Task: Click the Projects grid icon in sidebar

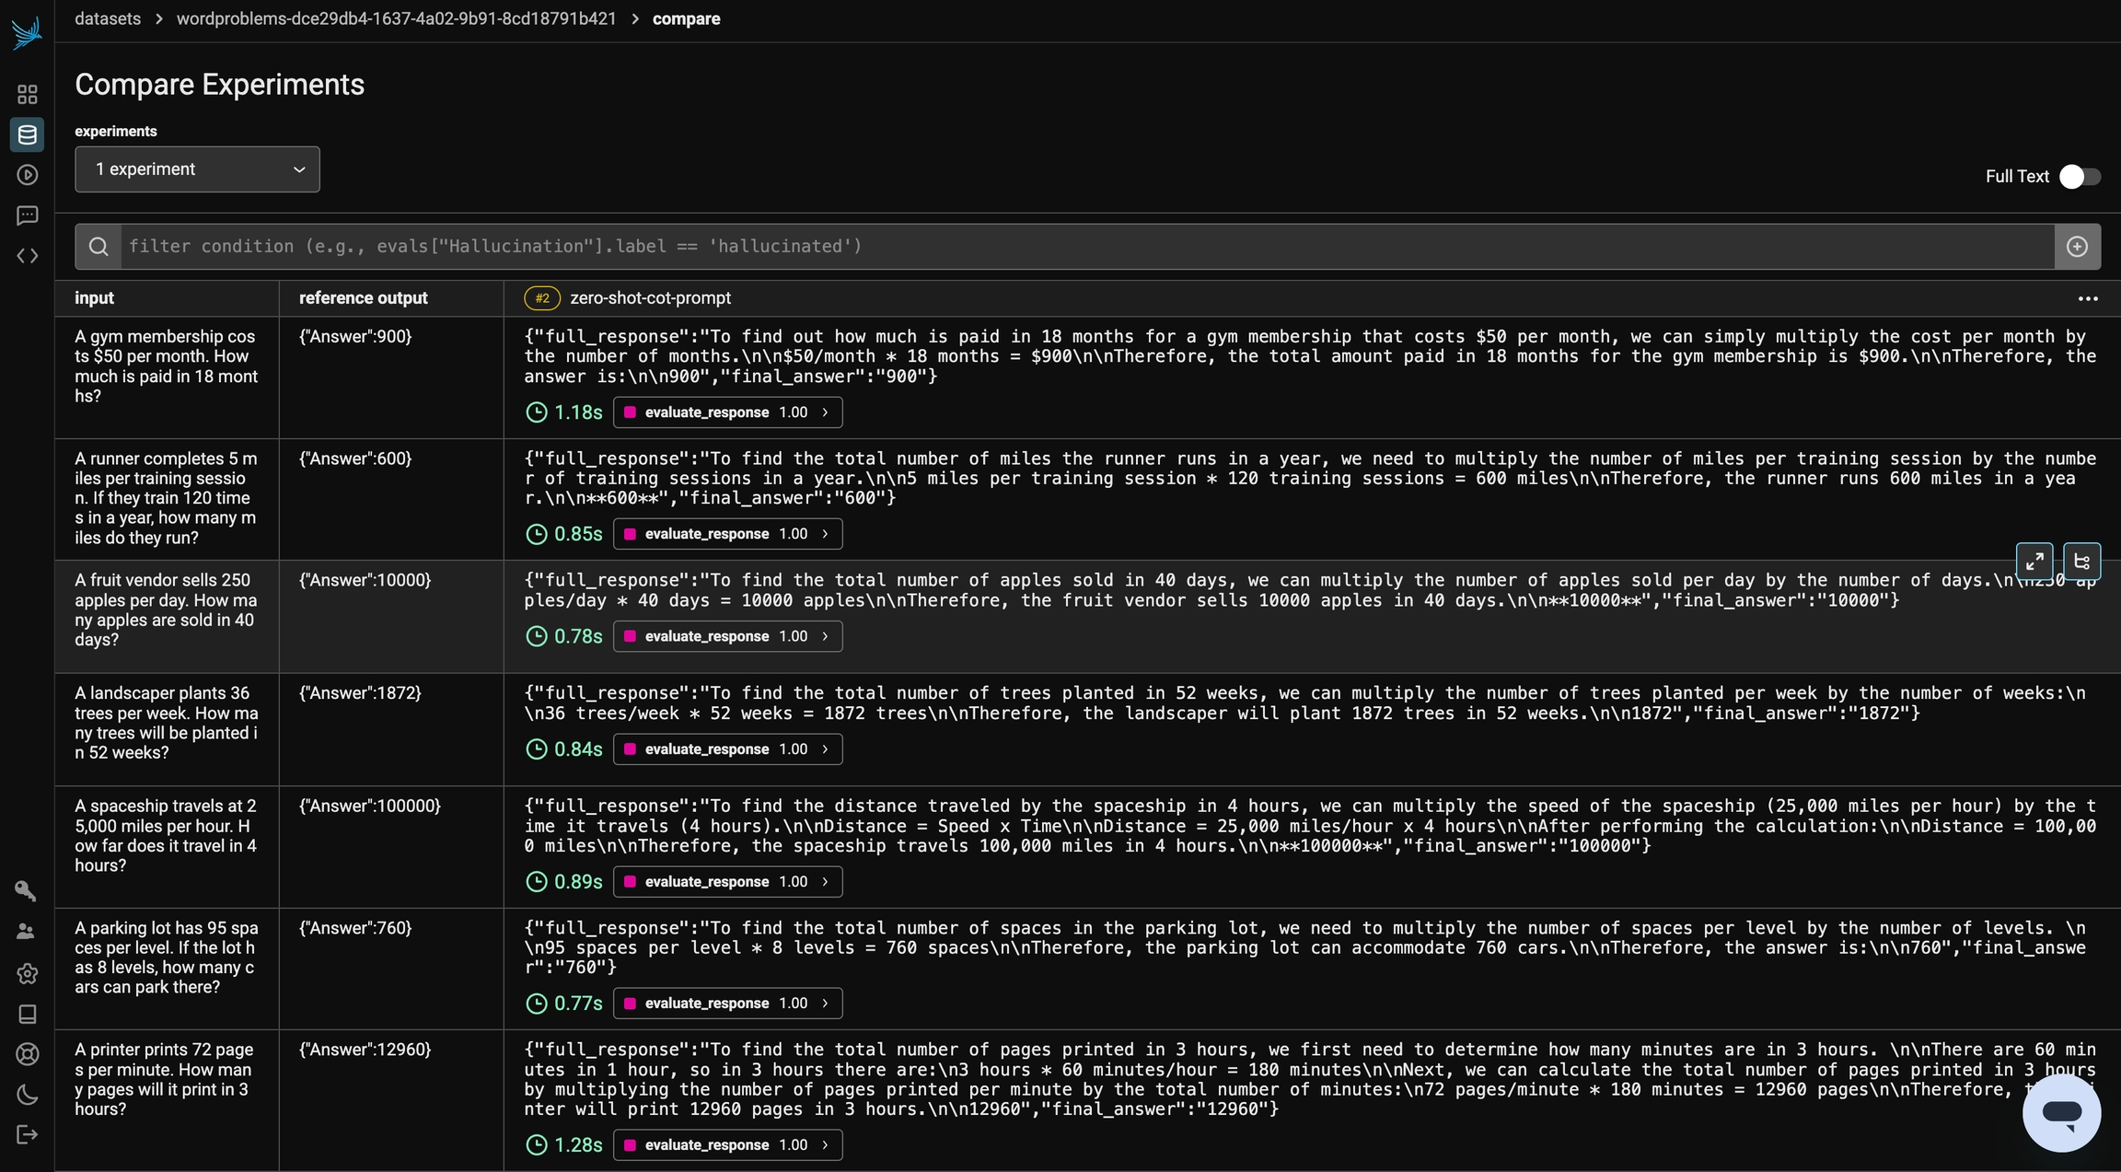Action: pos(27,95)
